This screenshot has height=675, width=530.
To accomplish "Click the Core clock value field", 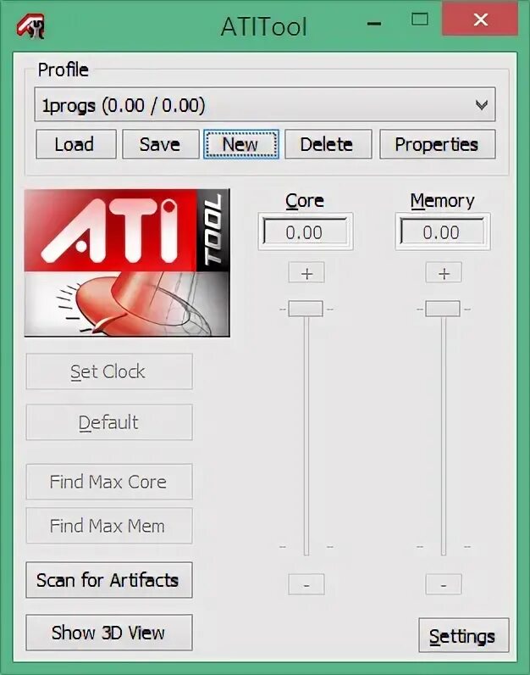I will [x=305, y=232].
